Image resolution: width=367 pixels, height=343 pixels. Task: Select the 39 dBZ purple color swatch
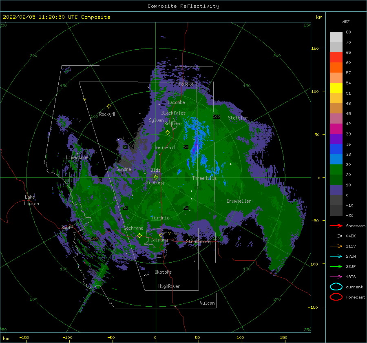[336, 139]
